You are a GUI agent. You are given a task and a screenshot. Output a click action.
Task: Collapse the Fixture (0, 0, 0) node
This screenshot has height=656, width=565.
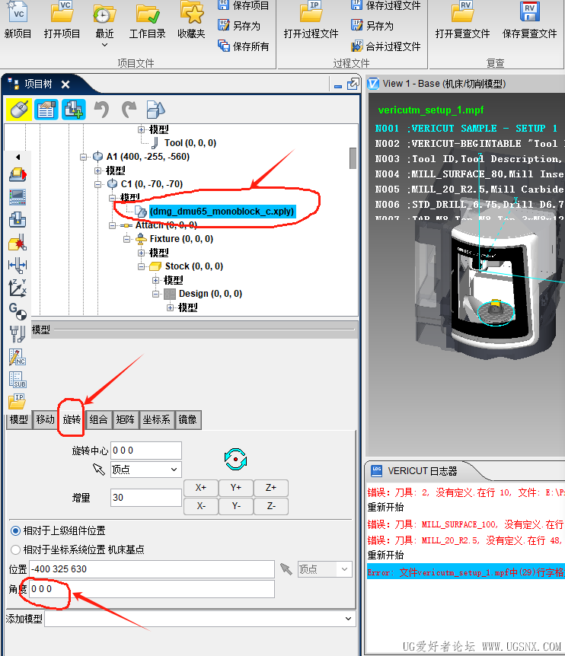pyautogui.click(x=126, y=239)
